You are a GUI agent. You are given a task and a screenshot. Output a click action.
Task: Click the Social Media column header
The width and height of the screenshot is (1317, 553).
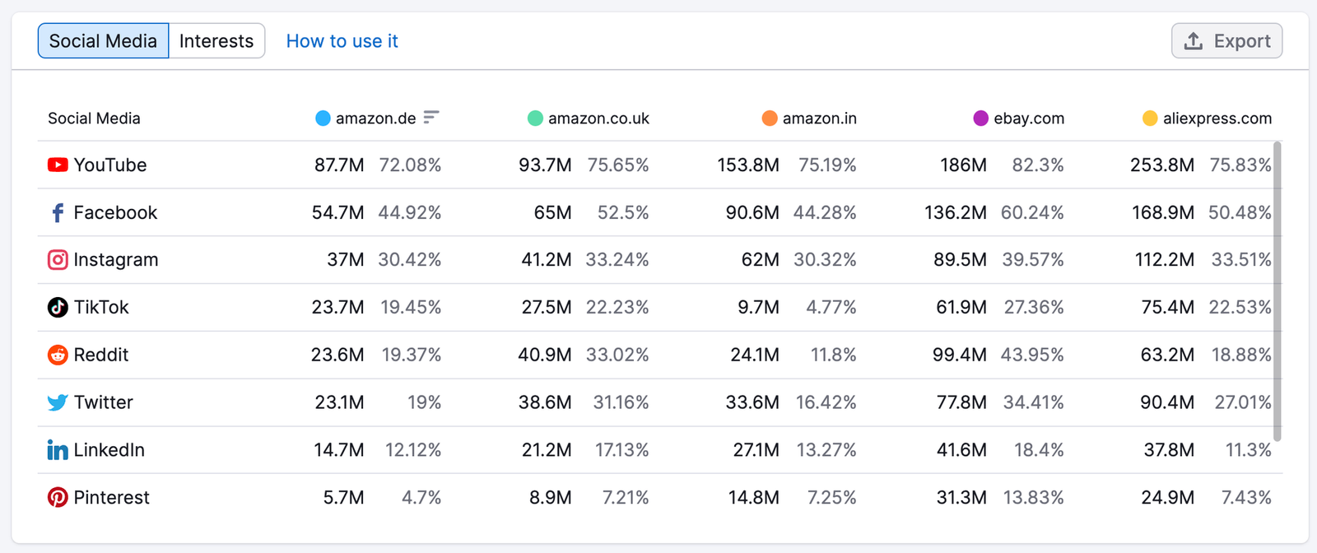pos(94,118)
